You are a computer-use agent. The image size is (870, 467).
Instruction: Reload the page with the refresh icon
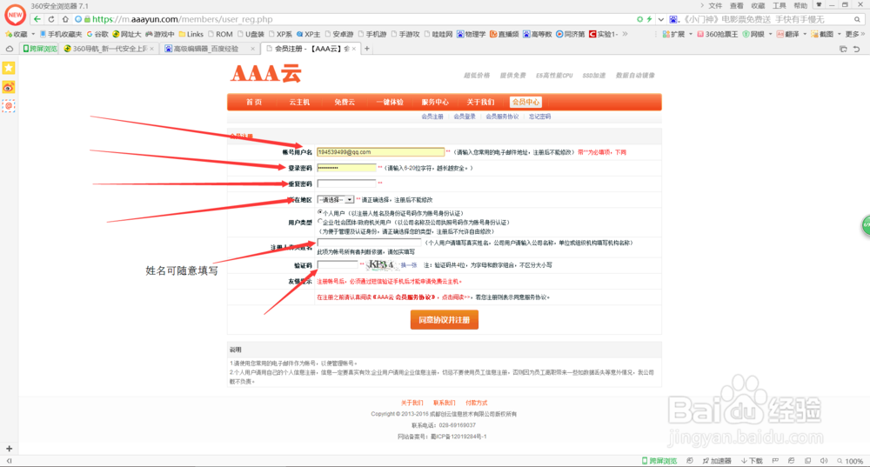[x=51, y=19]
